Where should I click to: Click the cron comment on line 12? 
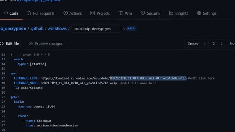click(x=30, y=55)
